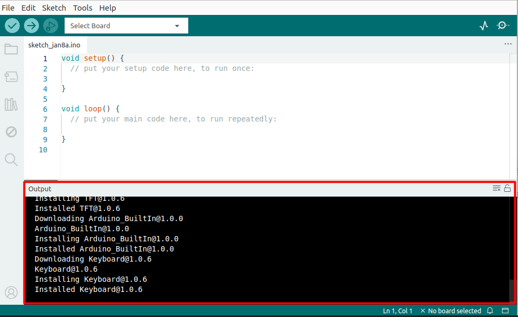This screenshot has width=518, height=317.
Task: Toggle the output scroll lock icon
Action: 507,189
